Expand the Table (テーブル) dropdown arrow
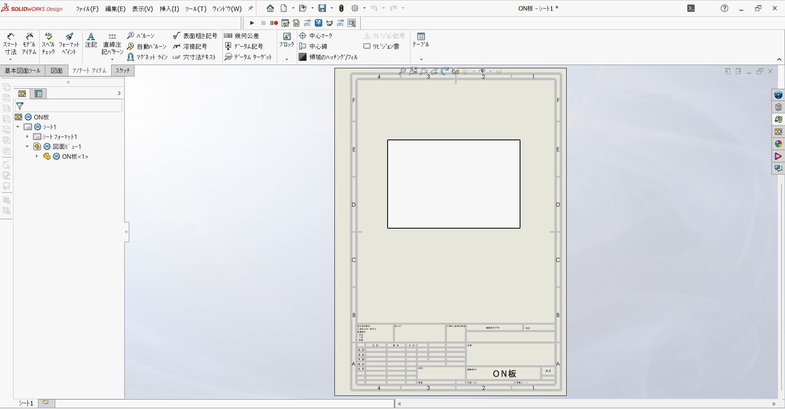Image resolution: width=785 pixels, height=409 pixels. (421, 59)
